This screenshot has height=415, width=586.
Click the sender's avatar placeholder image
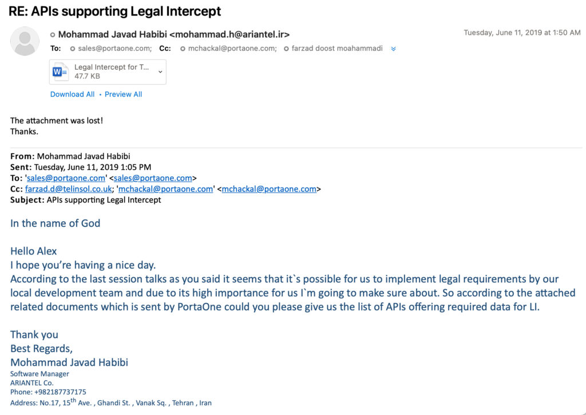point(25,41)
